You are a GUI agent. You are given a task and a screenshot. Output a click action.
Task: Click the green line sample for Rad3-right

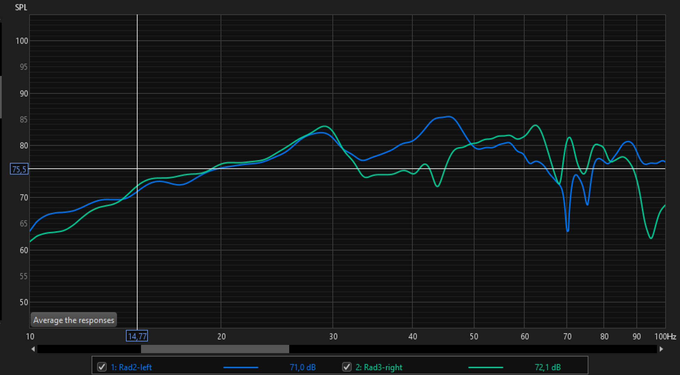[x=485, y=367]
